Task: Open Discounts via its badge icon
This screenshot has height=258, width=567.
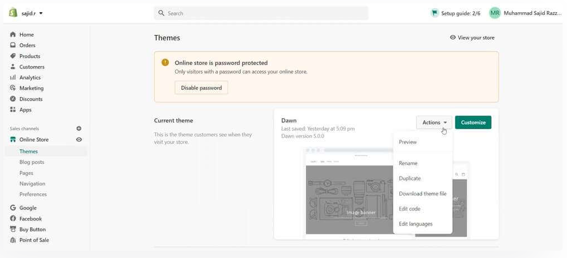Action: (13, 99)
